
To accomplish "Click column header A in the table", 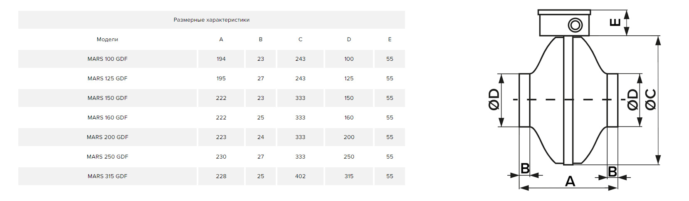I will click(221, 40).
